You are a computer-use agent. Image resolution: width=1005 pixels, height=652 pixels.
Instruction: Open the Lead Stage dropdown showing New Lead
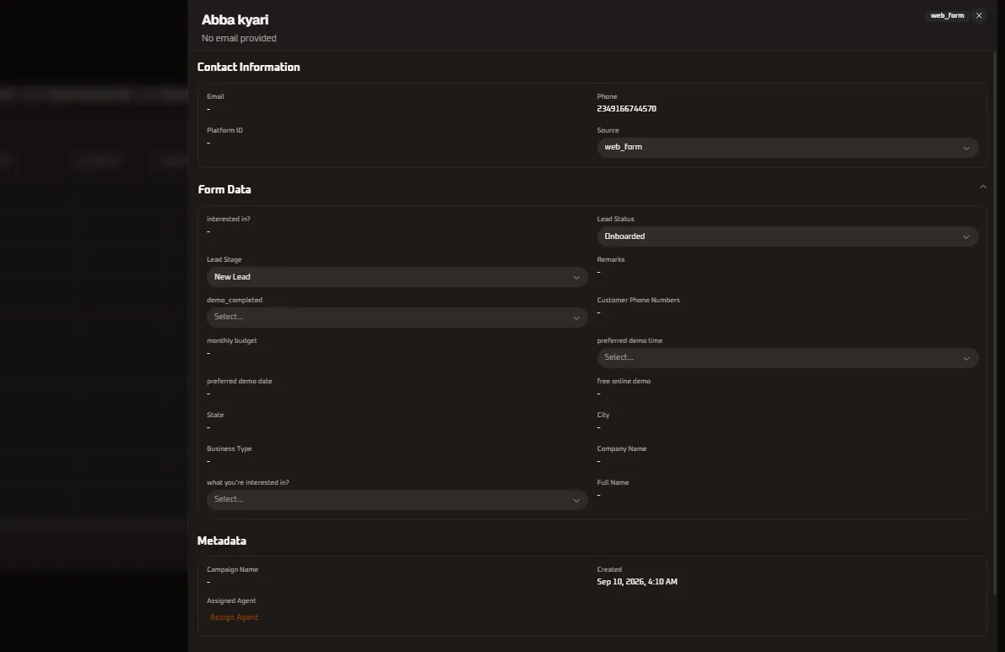tap(397, 277)
